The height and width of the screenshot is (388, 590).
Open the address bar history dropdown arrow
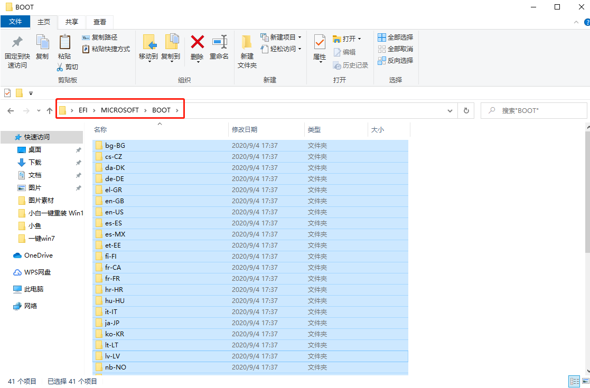(450, 111)
